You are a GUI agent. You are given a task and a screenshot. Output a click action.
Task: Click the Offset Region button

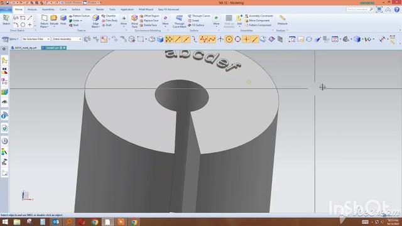click(x=149, y=16)
